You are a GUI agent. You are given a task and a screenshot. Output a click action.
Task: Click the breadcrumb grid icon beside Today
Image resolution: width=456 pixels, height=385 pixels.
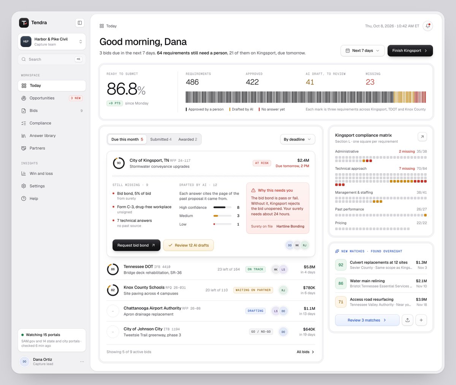[x=102, y=26]
